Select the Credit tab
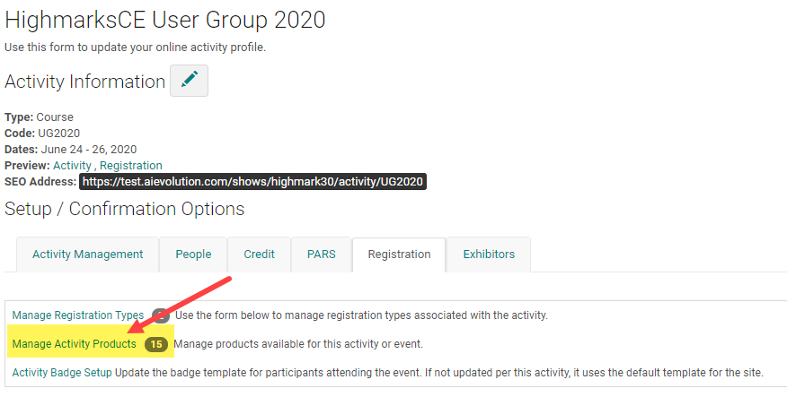Image resolution: width=787 pixels, height=397 pixels. pos(260,255)
